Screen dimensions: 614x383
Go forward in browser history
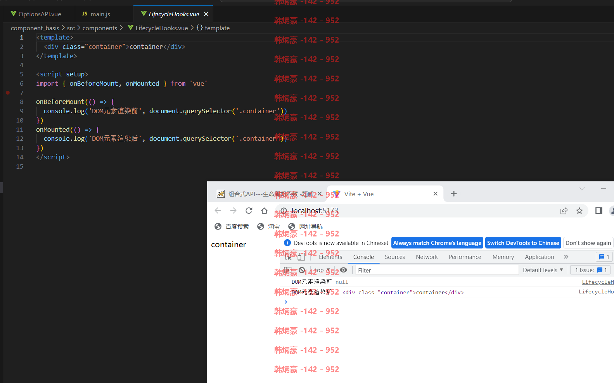233,210
